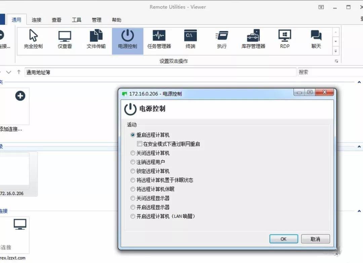Switch to the 帮助 ribbon tab
Image resolution: width=363 pixels, height=263 pixels.
pos(116,20)
